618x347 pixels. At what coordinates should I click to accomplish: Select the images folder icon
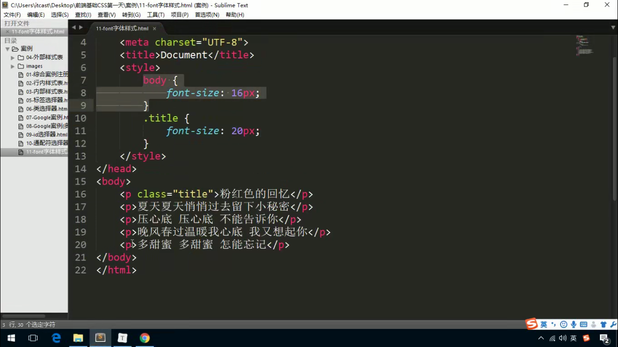tap(21, 67)
